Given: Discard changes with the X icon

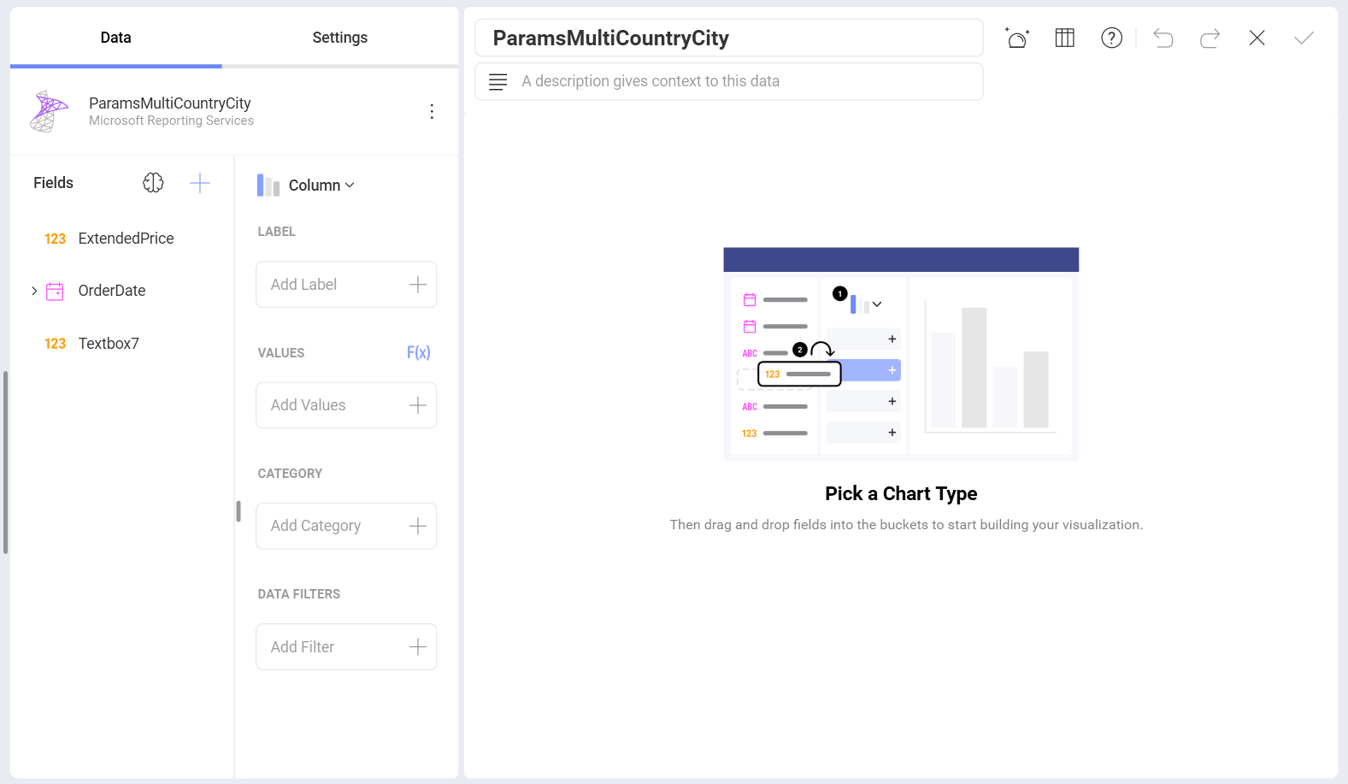Looking at the screenshot, I should click(x=1257, y=38).
